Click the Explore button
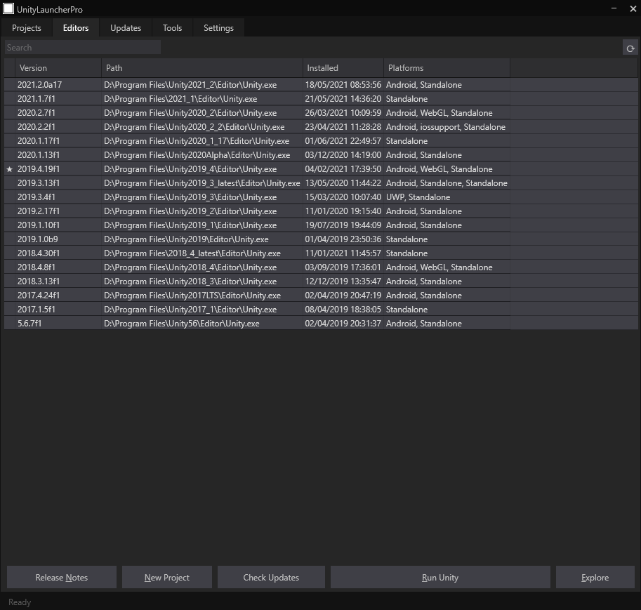Viewport: 641px width, 610px height. pyautogui.click(x=595, y=577)
